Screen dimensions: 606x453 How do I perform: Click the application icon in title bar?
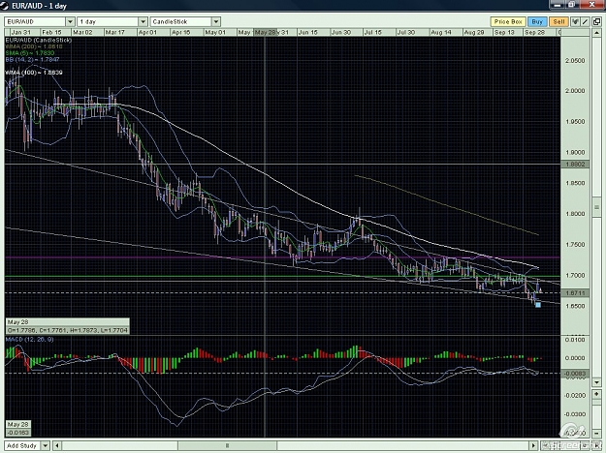(x=5, y=5)
